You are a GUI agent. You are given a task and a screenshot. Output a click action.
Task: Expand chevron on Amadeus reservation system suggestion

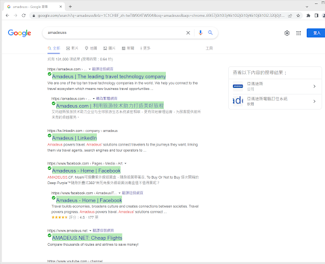tap(314, 102)
